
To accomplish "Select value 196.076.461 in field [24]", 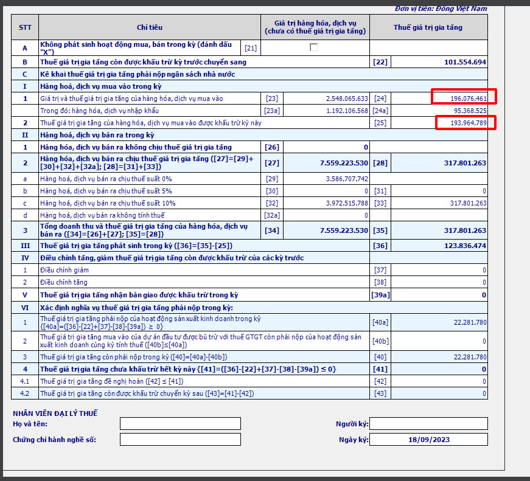I will coord(469,99).
